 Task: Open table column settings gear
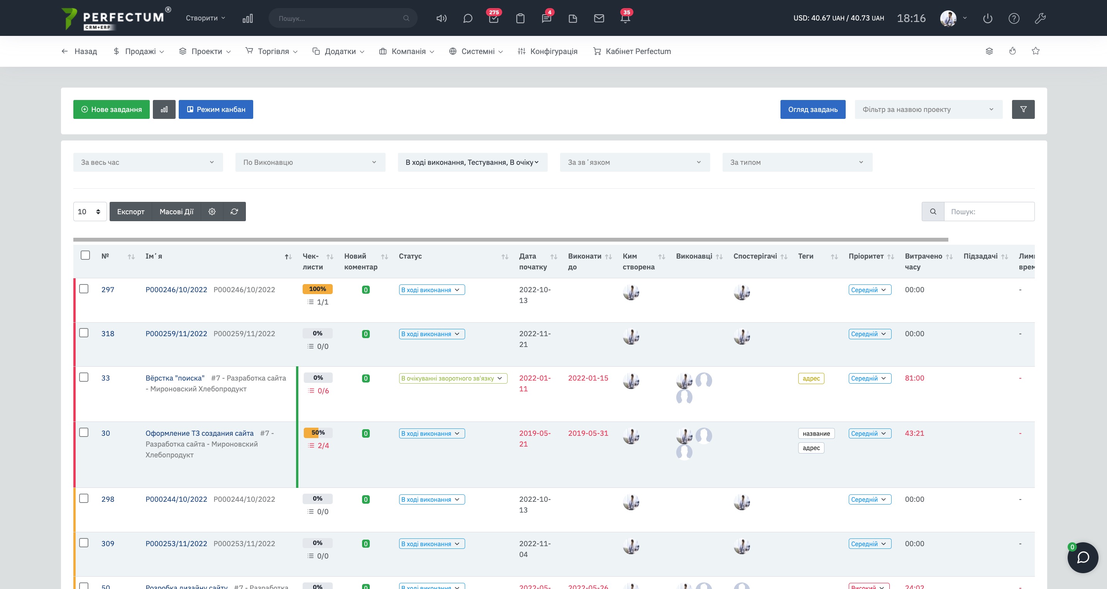click(212, 212)
